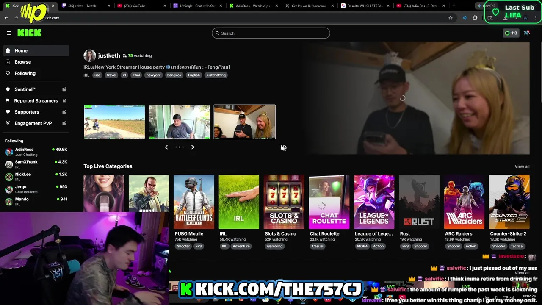Unmute the featured stream preview

pyautogui.click(x=284, y=148)
